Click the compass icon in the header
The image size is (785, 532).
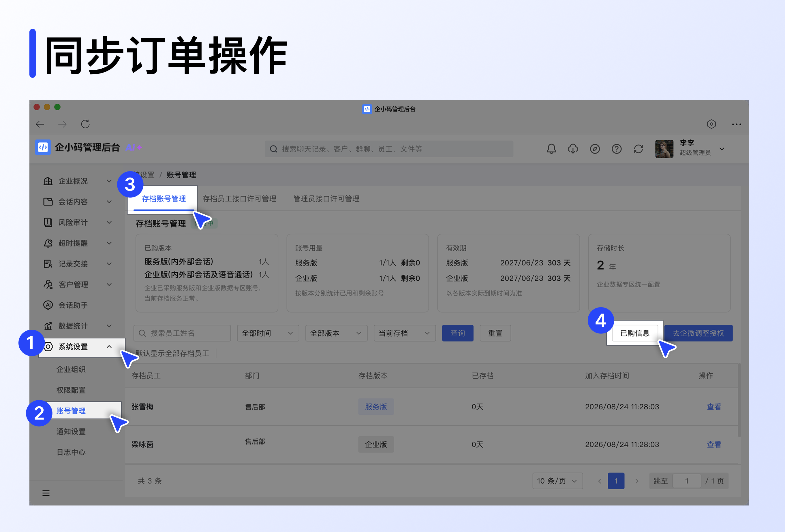[x=595, y=149]
